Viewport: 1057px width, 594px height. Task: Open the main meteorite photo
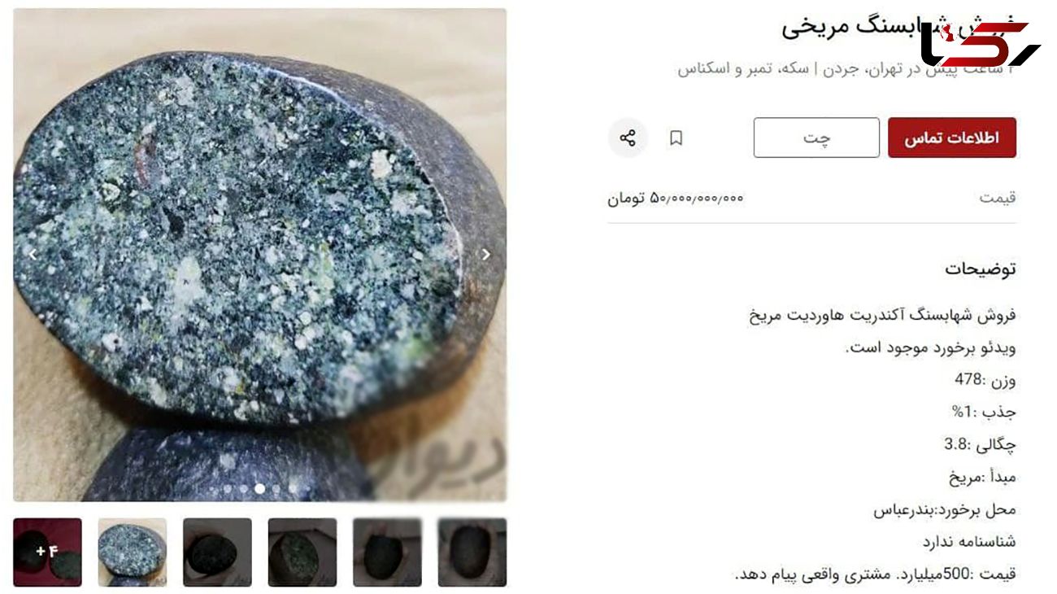click(259, 255)
